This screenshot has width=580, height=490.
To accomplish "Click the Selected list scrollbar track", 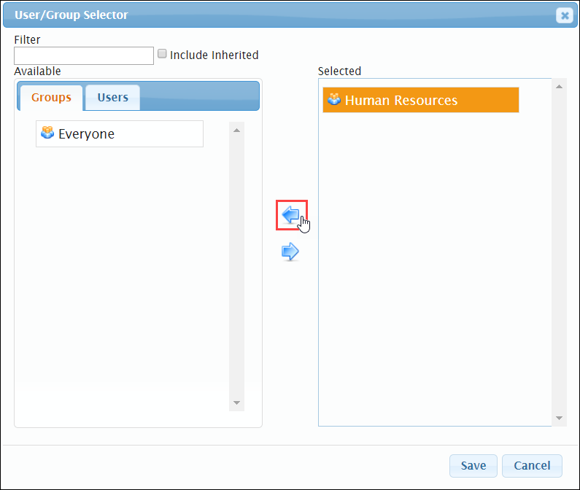I will tap(560, 252).
